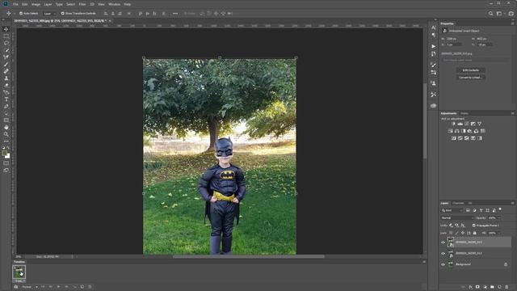Select the Hand tool
Screen dimensions: 517x291
click(6, 127)
